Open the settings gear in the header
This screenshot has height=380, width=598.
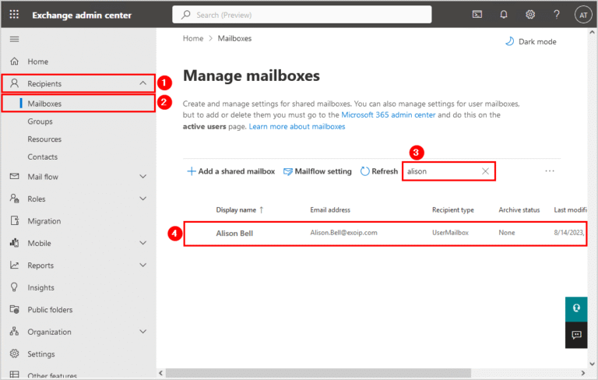click(530, 15)
